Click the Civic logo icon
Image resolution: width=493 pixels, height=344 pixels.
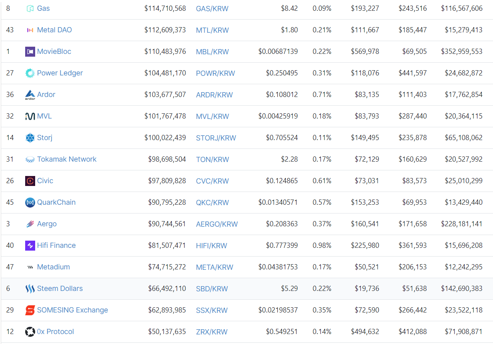pyautogui.click(x=30, y=181)
